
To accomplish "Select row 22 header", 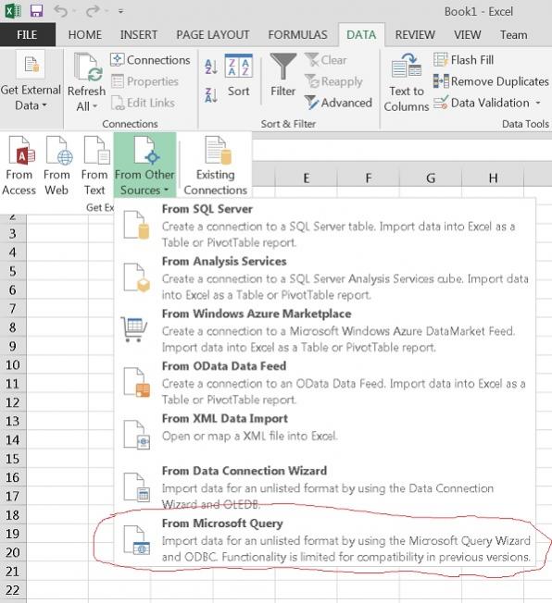I will coord(13,590).
